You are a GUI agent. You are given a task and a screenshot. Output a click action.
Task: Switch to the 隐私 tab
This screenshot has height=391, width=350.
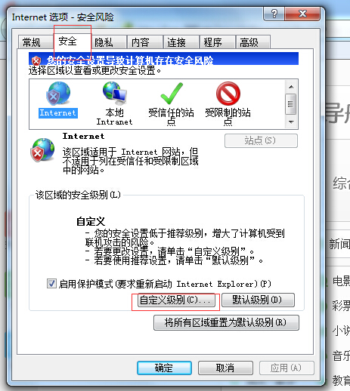point(104,42)
